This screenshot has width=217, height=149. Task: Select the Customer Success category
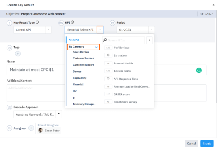(x=83, y=58)
